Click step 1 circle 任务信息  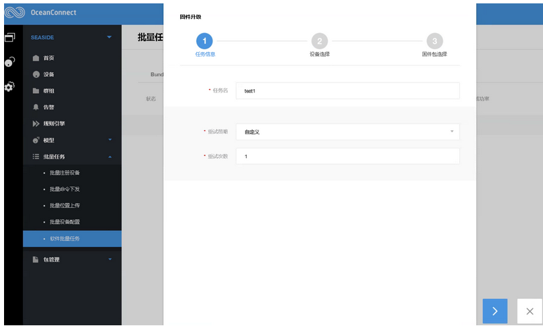point(204,41)
